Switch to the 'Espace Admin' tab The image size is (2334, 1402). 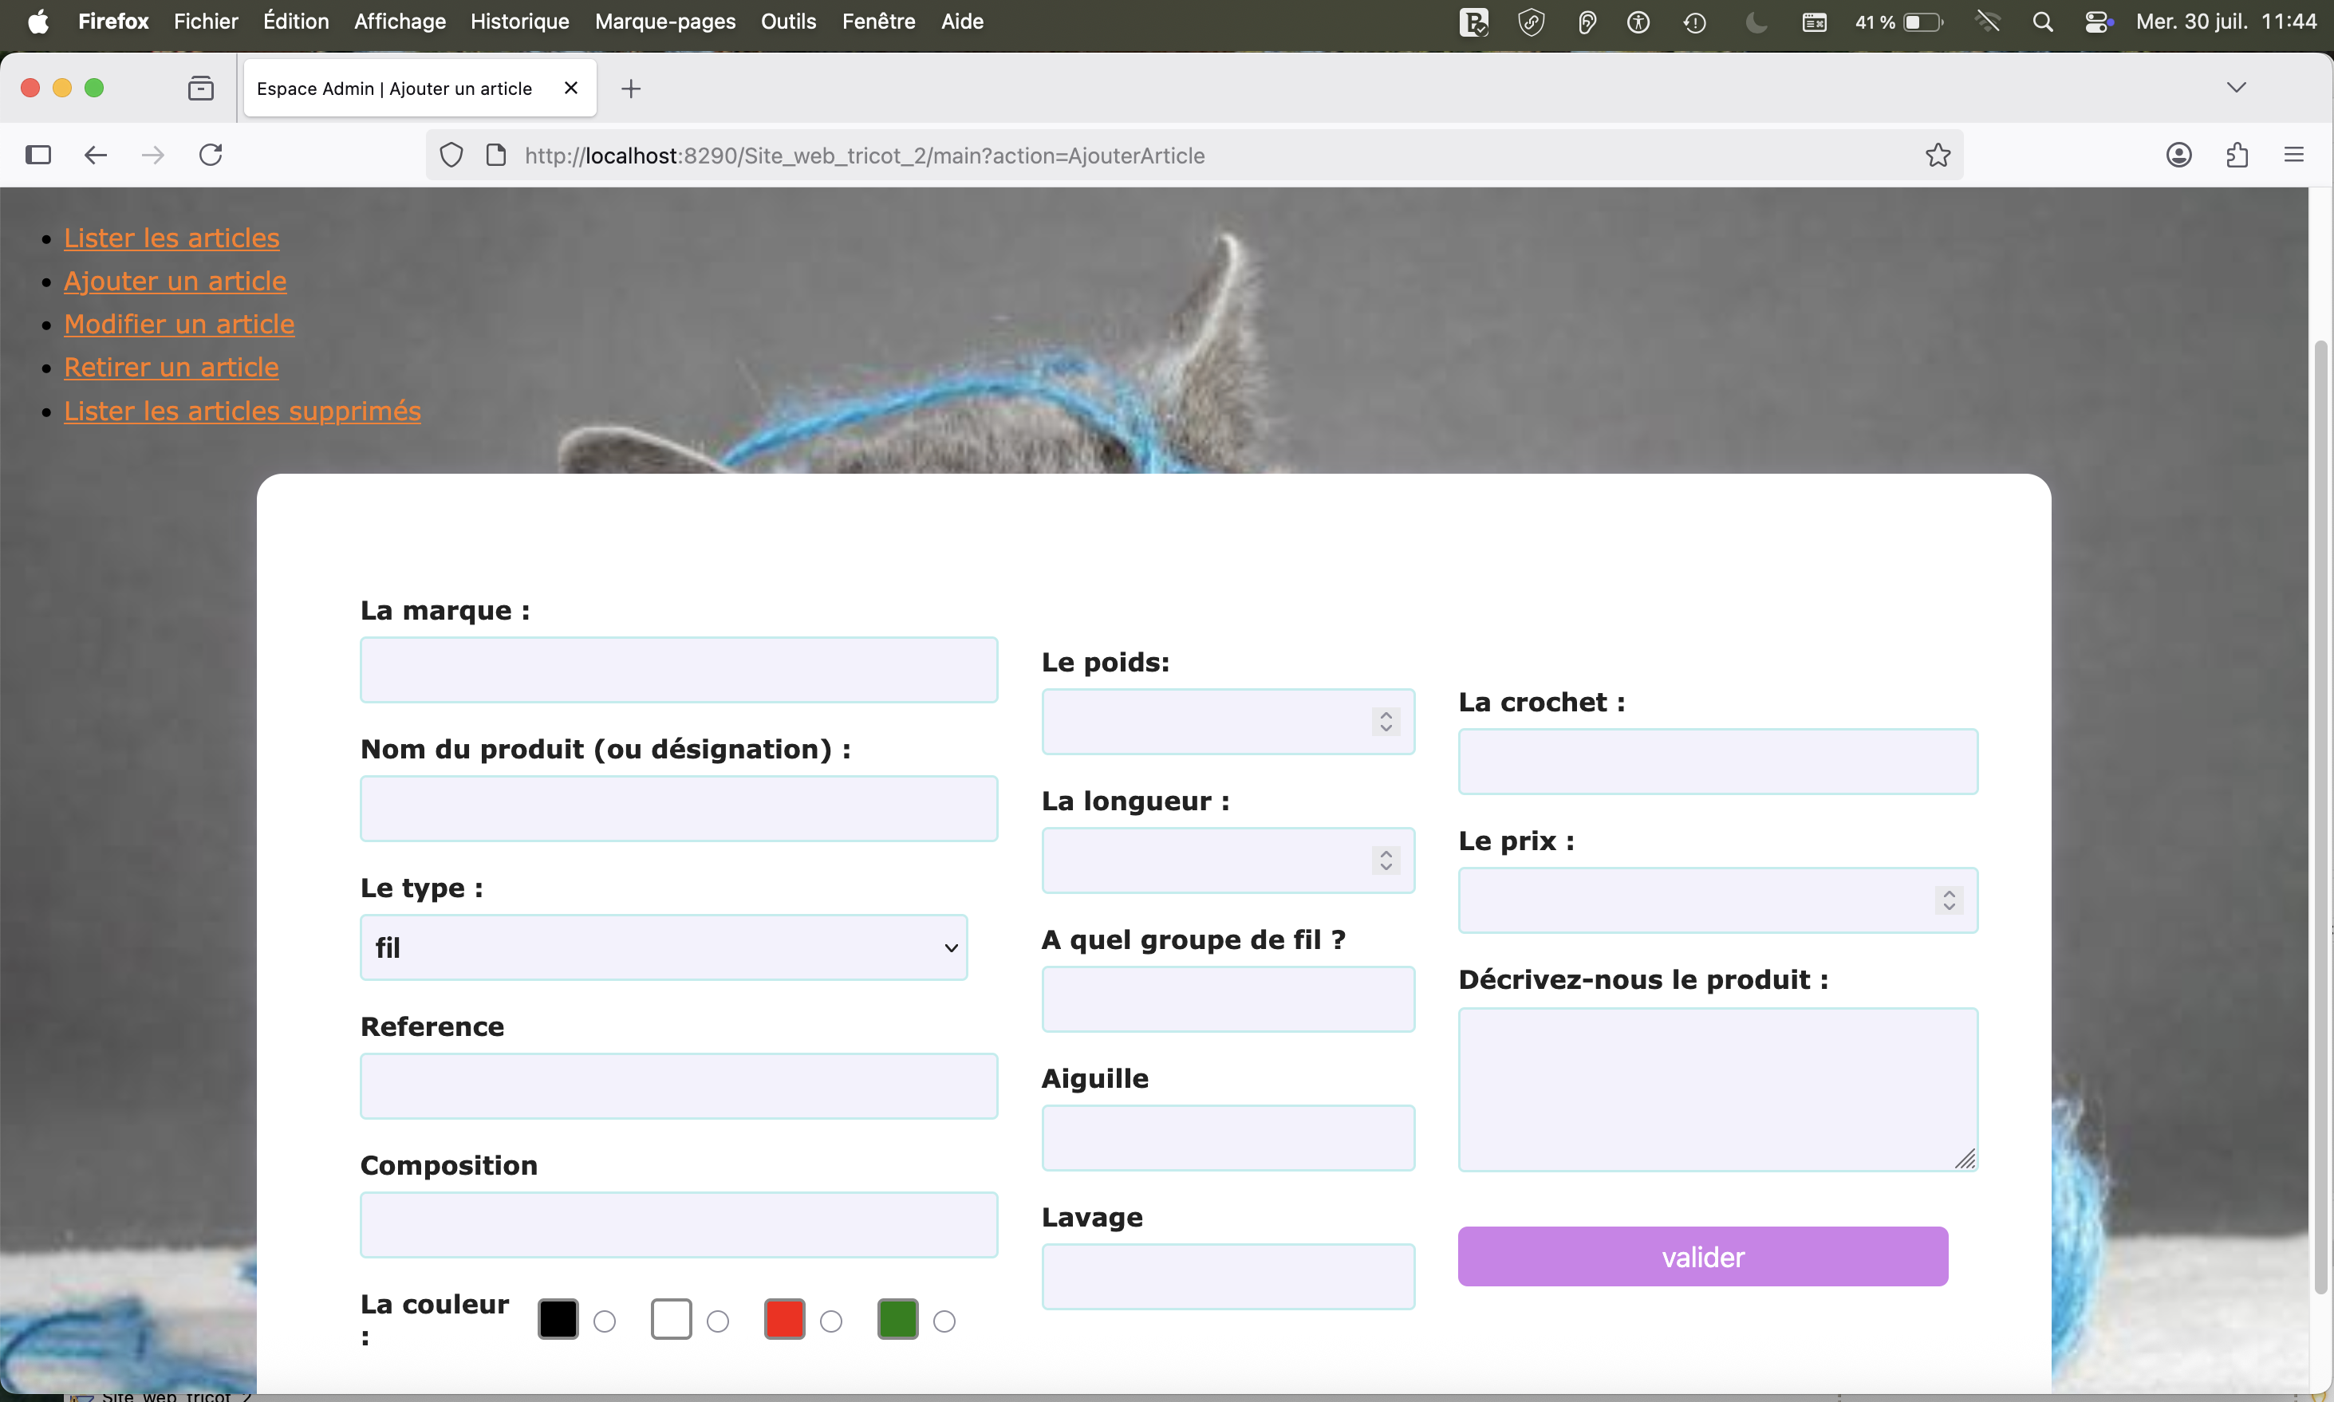(x=394, y=88)
